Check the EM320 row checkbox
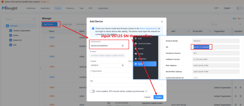The image size is (244, 106). click(x=45, y=46)
